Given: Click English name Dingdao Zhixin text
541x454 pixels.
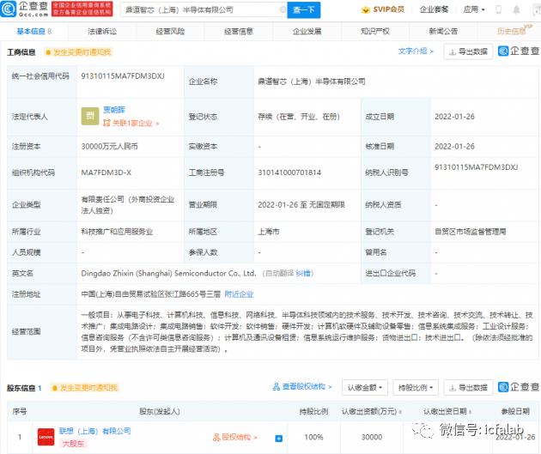Looking at the screenshot, I should point(168,274).
